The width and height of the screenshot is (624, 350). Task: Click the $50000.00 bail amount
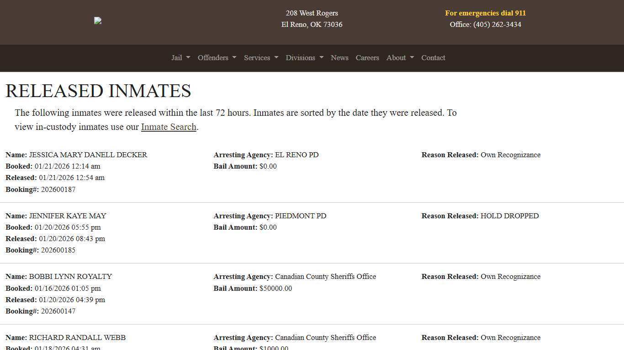pyautogui.click(x=275, y=288)
